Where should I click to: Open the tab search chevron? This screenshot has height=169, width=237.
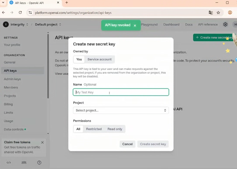click(3, 3)
